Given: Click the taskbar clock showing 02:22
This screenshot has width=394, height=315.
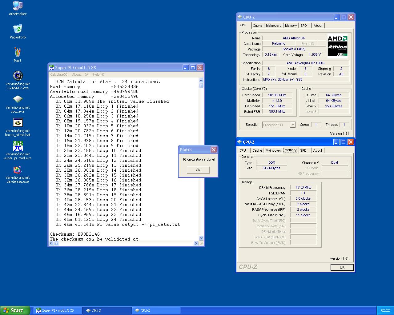Looking at the screenshot, I should pos(385,311).
